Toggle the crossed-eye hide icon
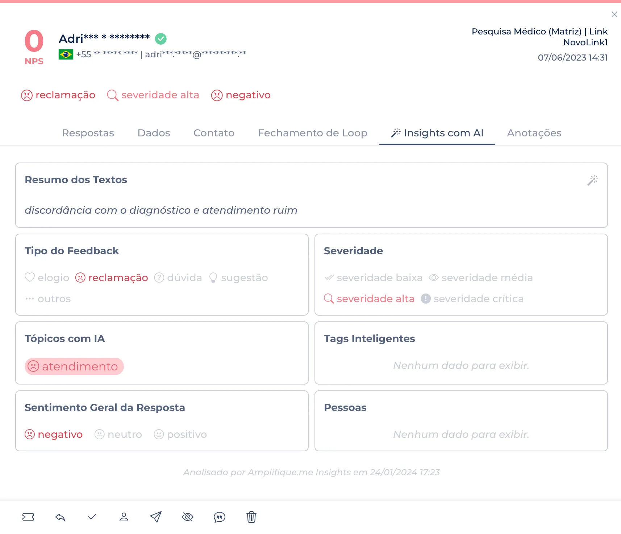Image resolution: width=621 pixels, height=534 pixels. tap(188, 517)
